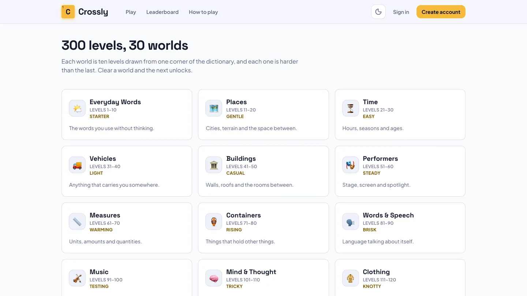Click the Places map icon

214,109
